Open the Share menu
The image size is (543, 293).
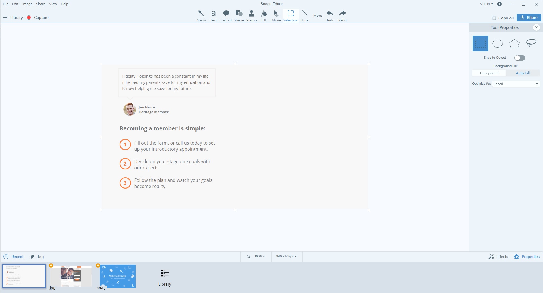[40, 4]
